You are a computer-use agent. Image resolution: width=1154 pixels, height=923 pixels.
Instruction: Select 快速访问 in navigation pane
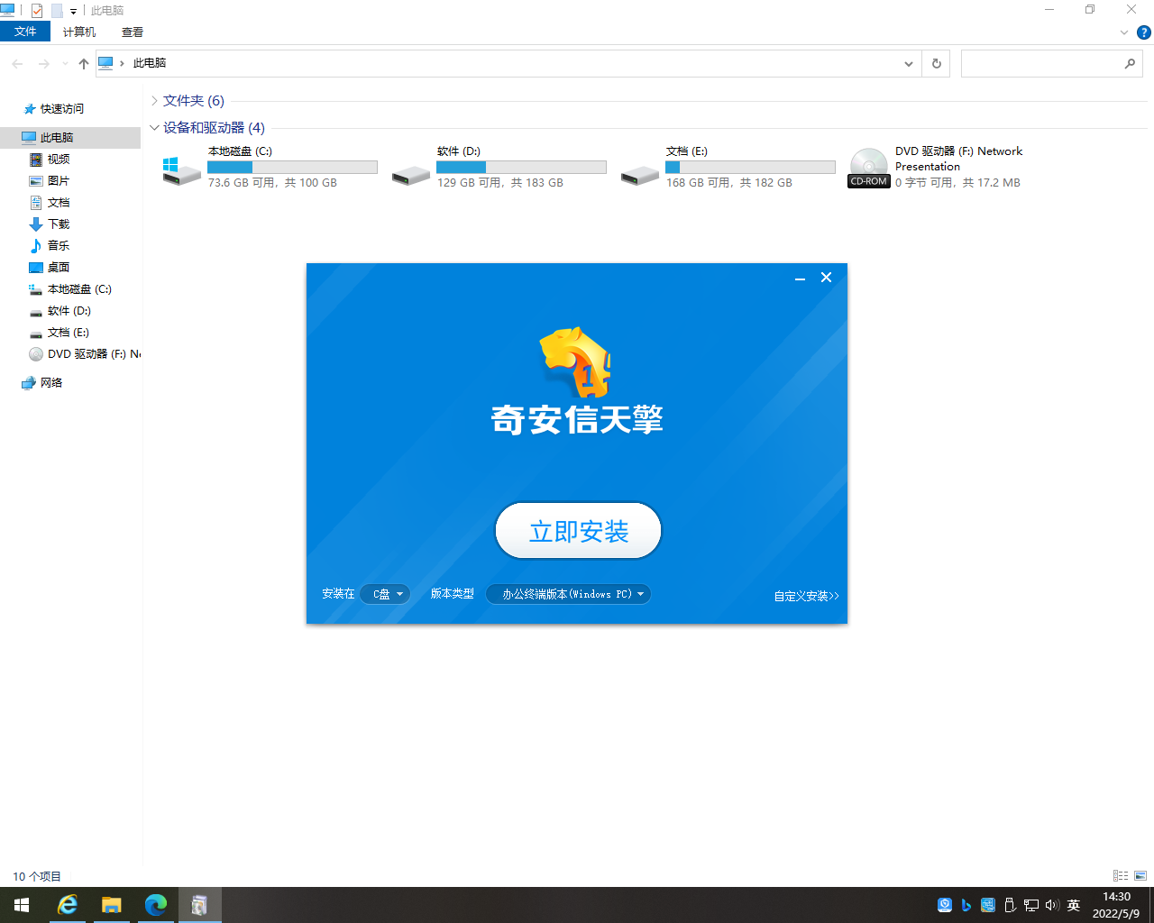(61, 109)
